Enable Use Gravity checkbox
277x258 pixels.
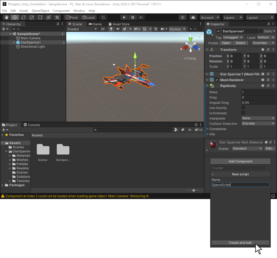tap(243, 108)
